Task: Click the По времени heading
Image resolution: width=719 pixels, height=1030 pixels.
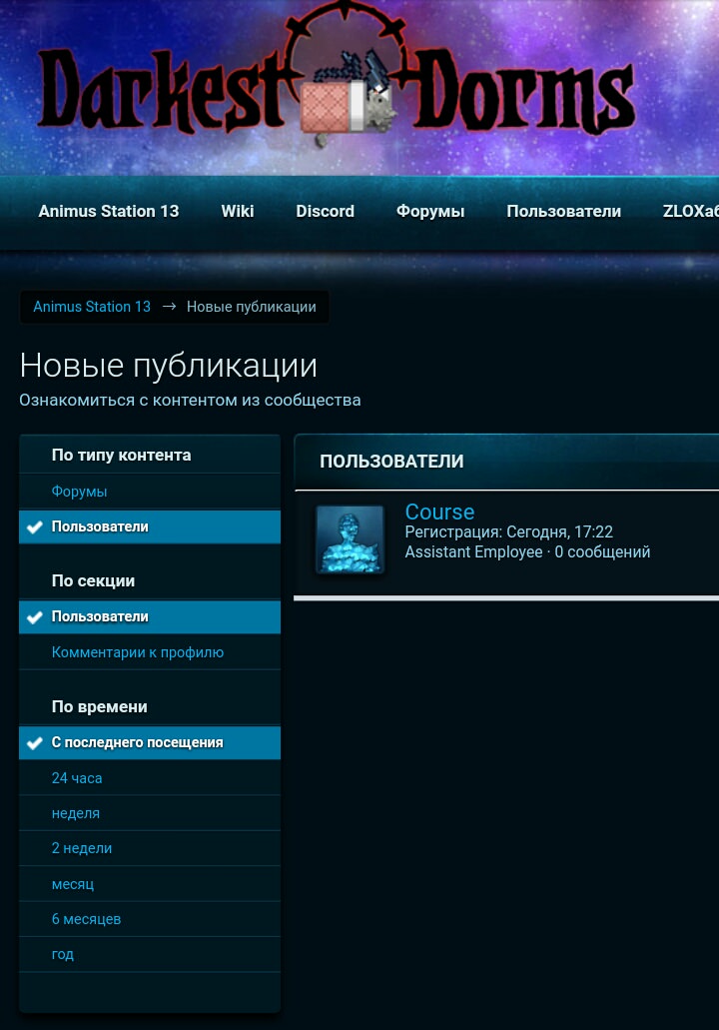Action: click(99, 706)
